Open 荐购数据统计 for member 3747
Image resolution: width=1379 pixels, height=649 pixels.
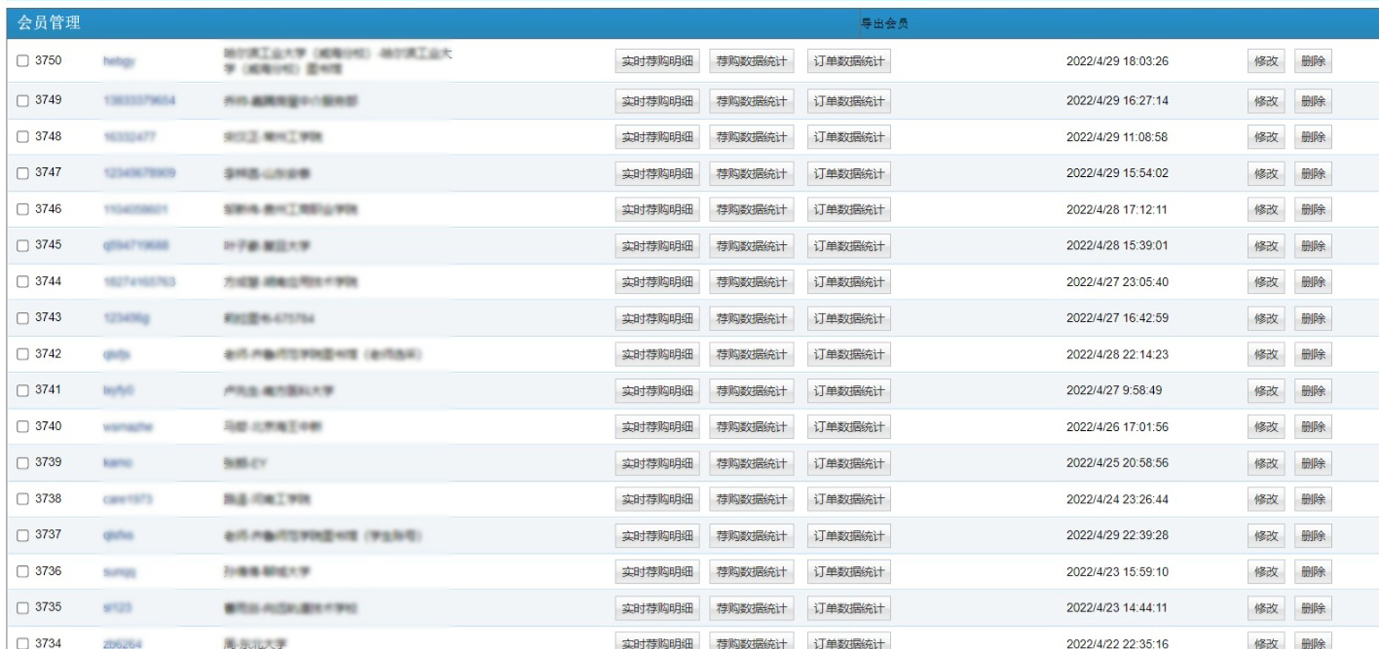pyautogui.click(x=751, y=174)
